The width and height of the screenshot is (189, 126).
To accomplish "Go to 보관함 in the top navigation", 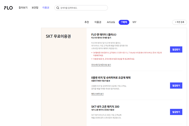I will pos(35,7).
